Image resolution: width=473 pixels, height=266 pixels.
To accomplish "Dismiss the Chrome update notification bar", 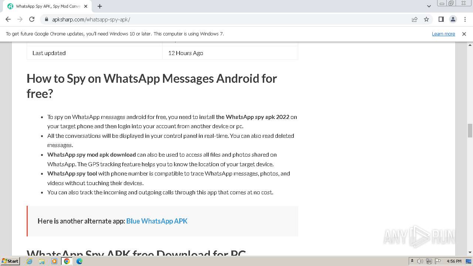I will point(464,34).
